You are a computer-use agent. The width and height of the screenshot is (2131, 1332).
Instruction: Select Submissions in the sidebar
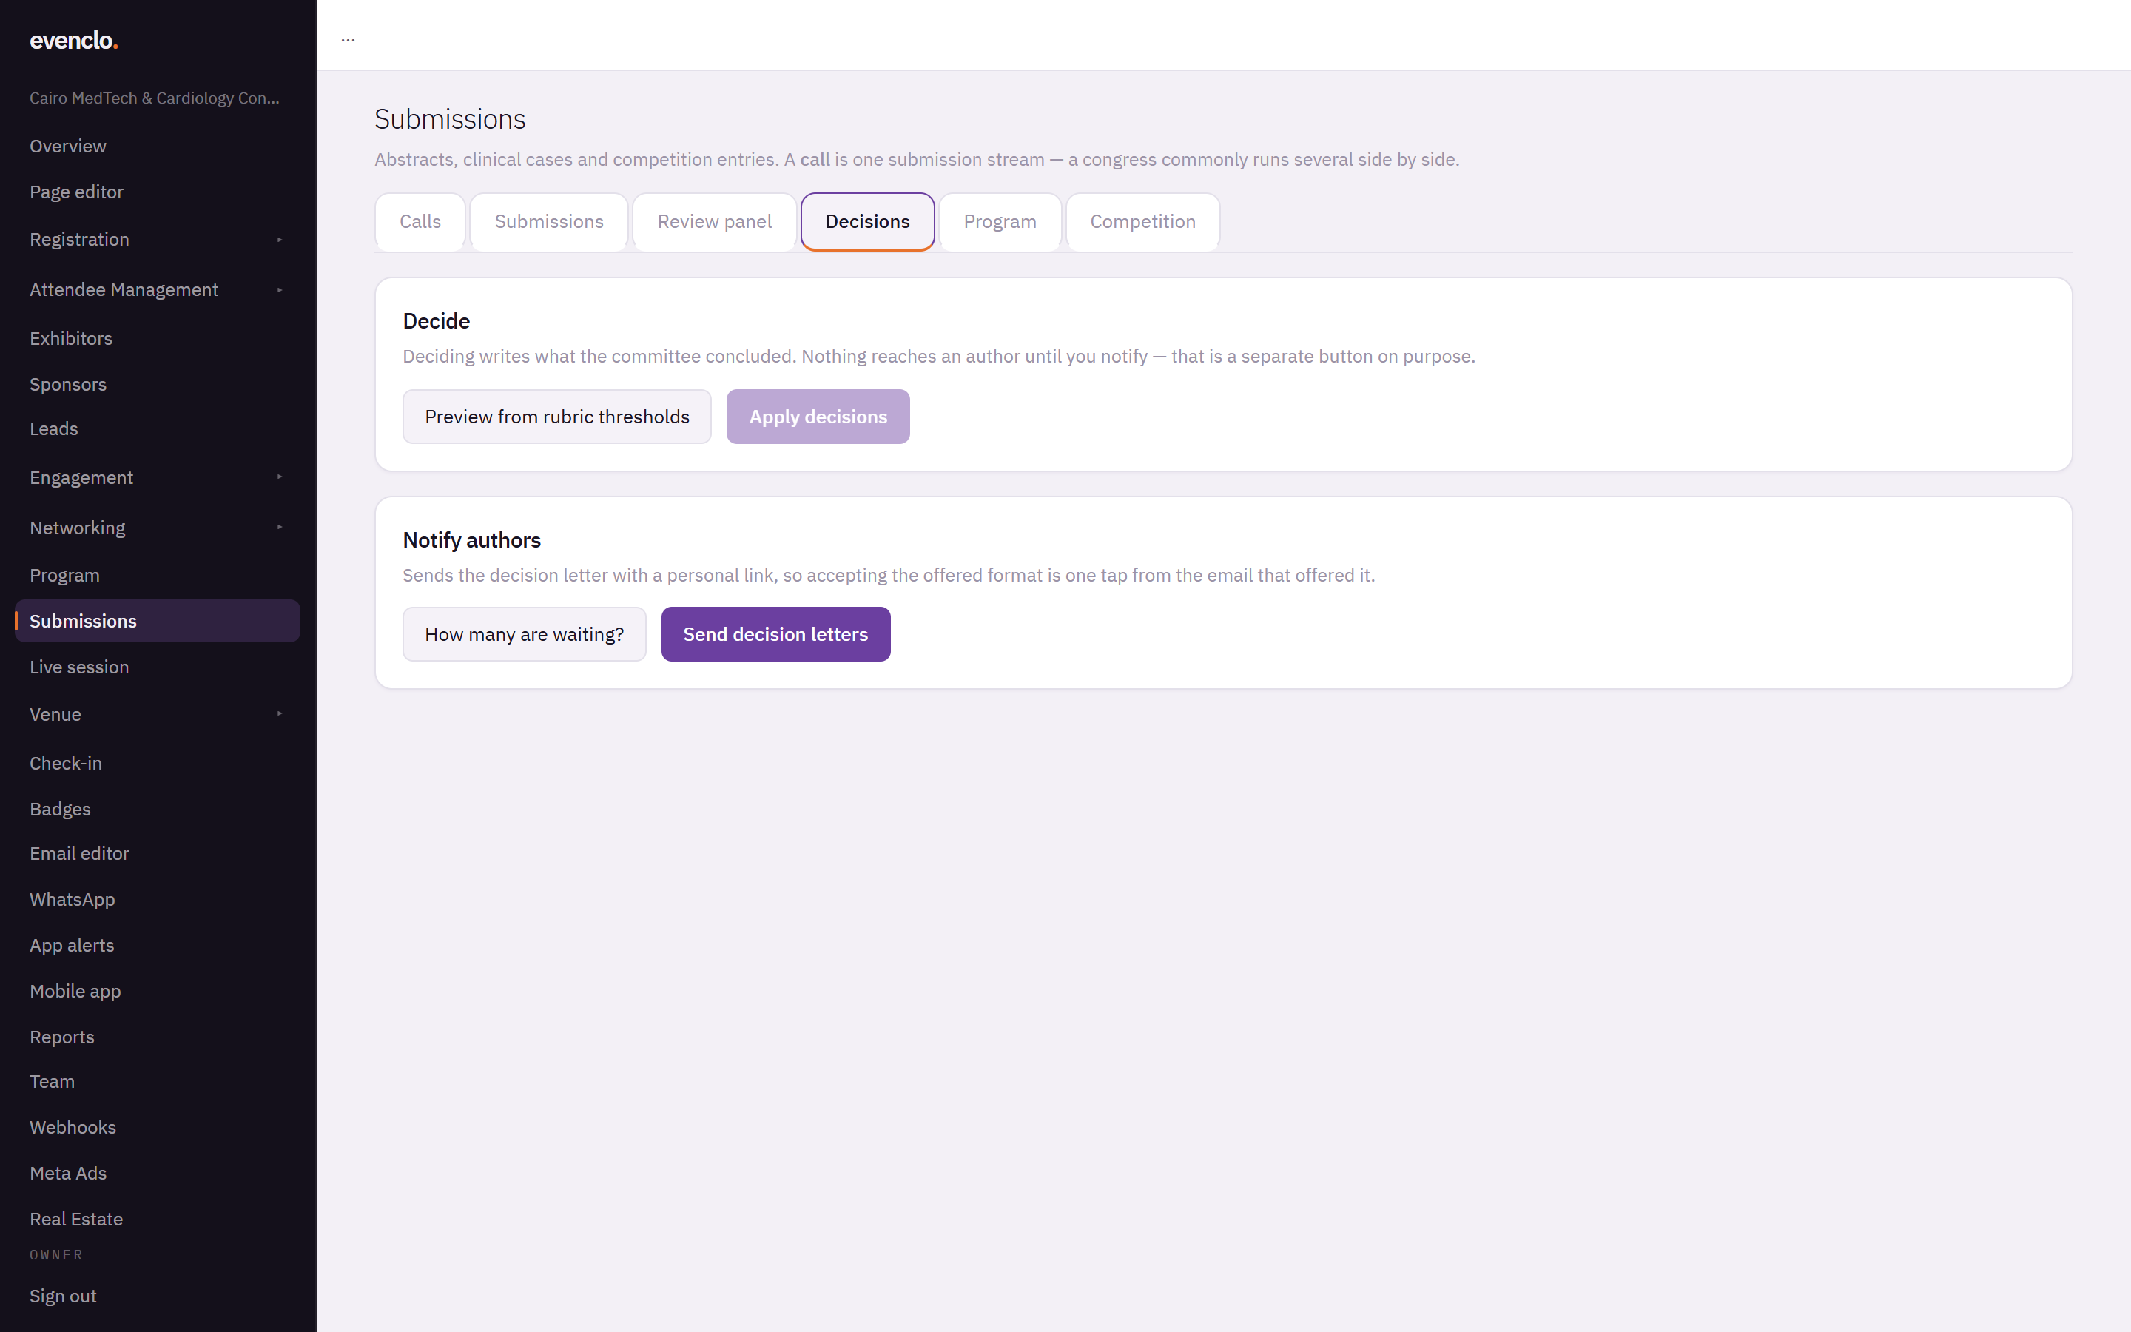[158, 621]
